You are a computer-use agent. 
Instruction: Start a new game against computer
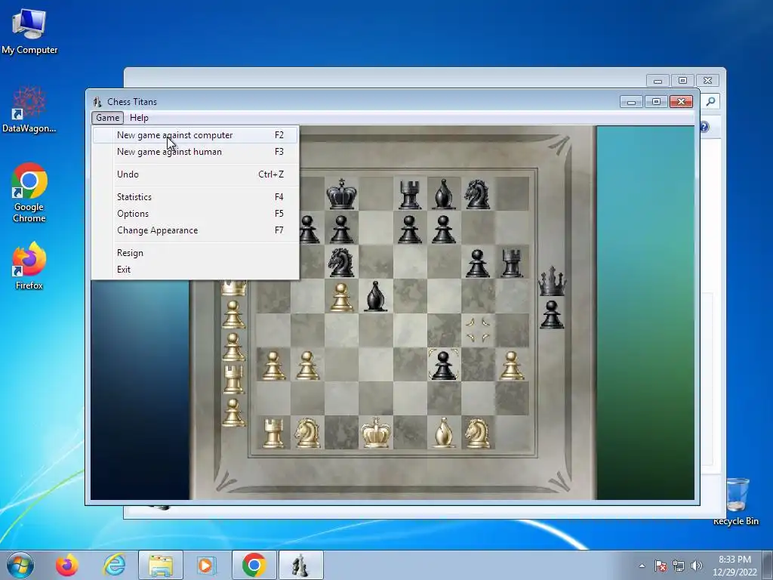tap(196, 135)
